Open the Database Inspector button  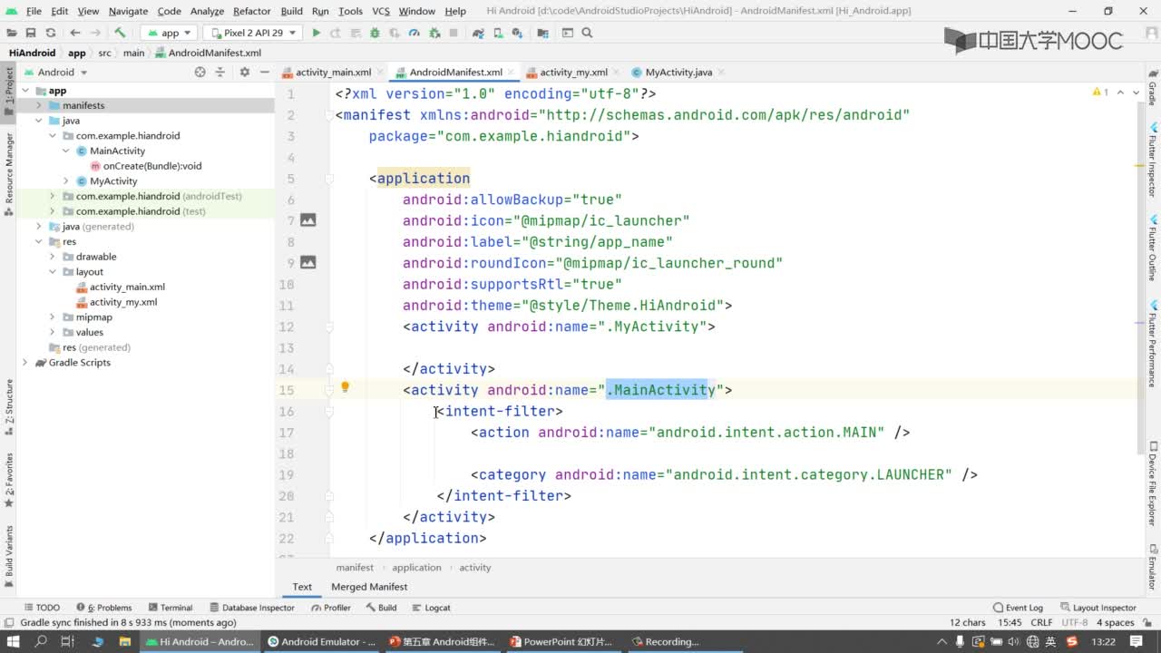coord(252,608)
